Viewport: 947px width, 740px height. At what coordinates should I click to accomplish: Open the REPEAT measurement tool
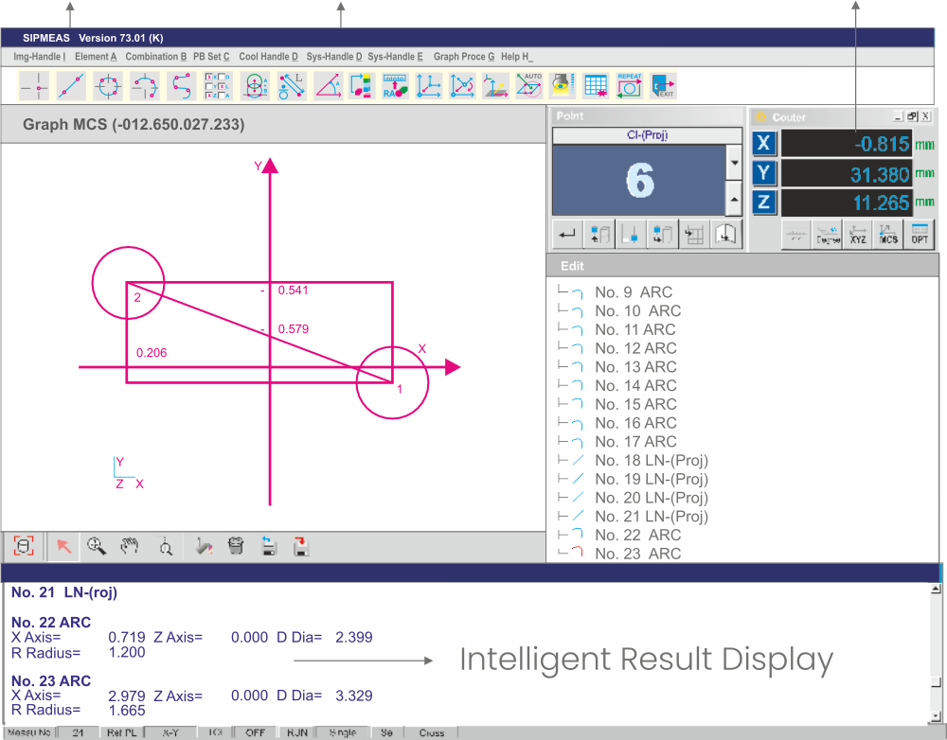(629, 86)
